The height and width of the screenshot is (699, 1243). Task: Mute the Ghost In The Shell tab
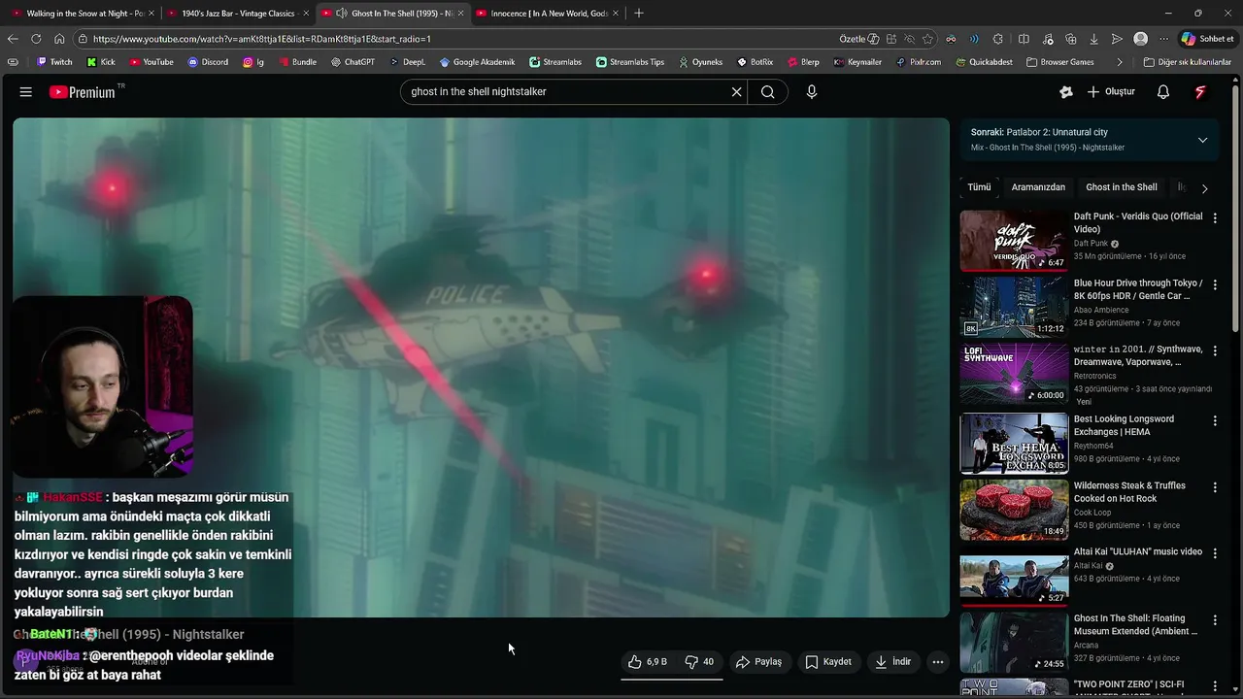click(x=342, y=14)
